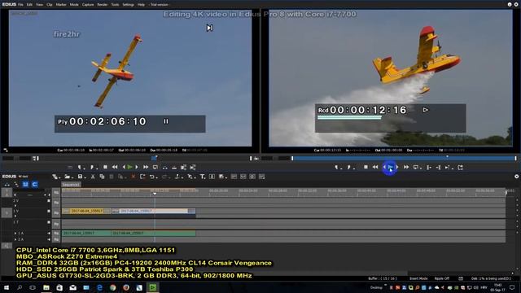
Task: Jump to next edit point in Recorder
Action: [x=438, y=168]
